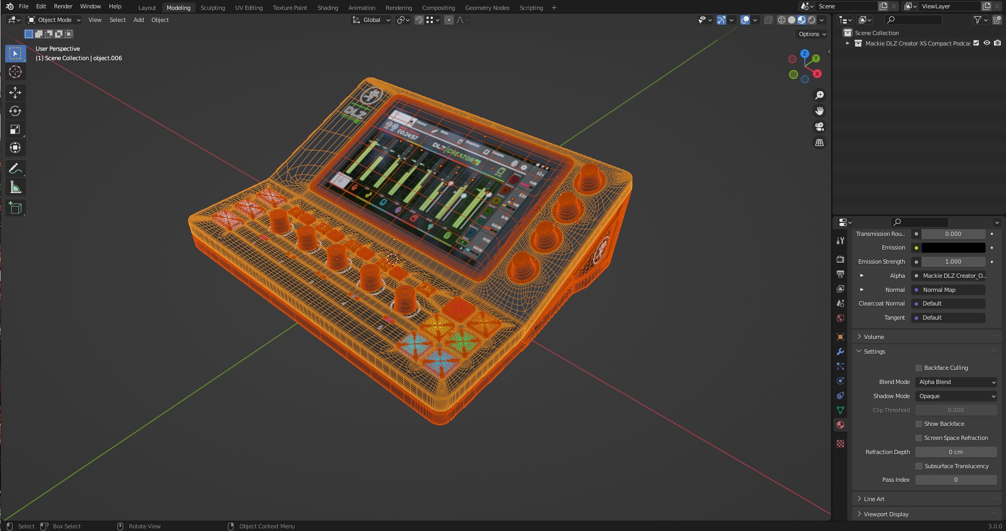Click the Options button

(812, 34)
